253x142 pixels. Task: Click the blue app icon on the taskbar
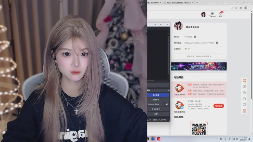(153, 139)
